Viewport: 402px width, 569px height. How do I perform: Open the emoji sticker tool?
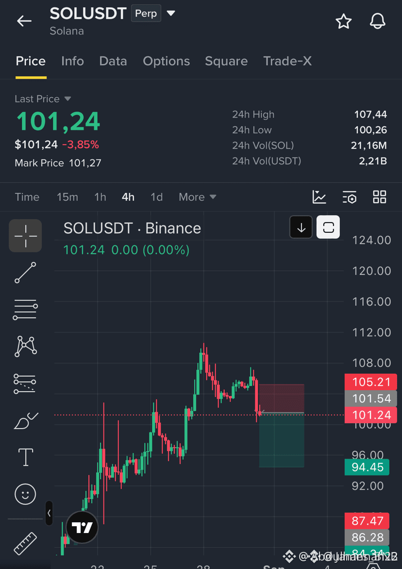coord(25,494)
